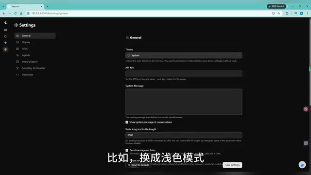Focus the API Key input field
This screenshot has width=311, height=175.
point(184,73)
